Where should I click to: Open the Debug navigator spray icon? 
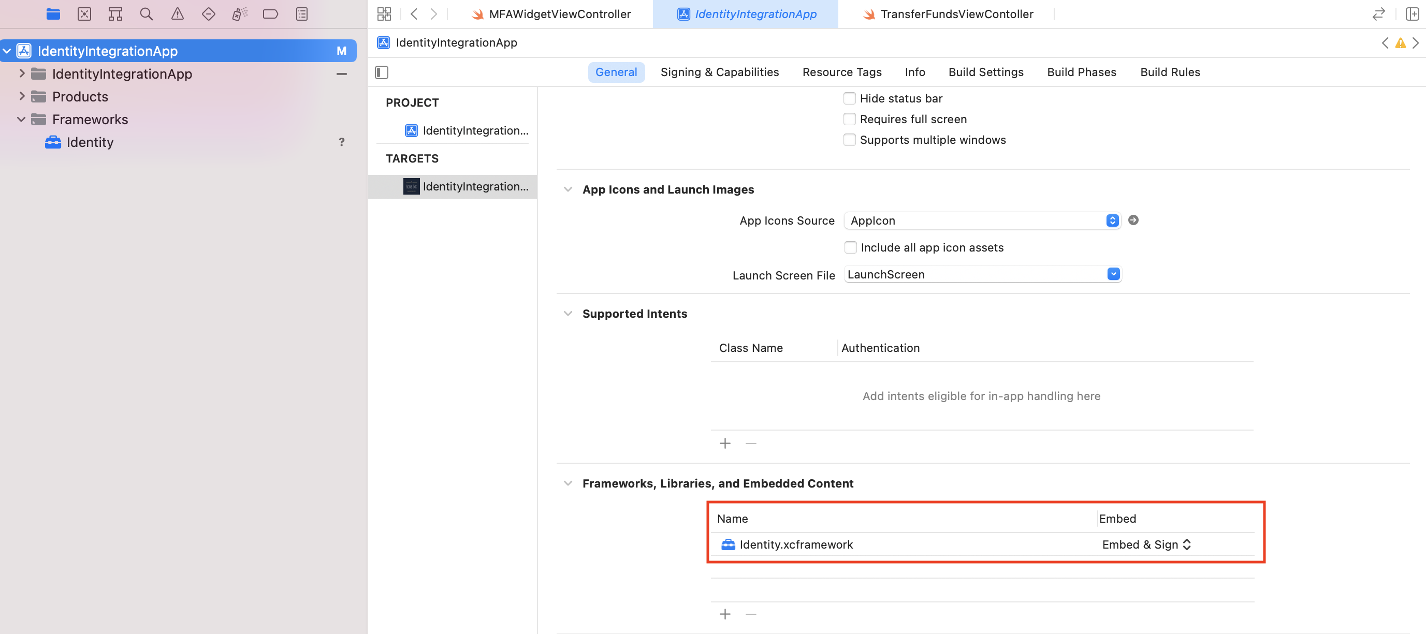[239, 14]
